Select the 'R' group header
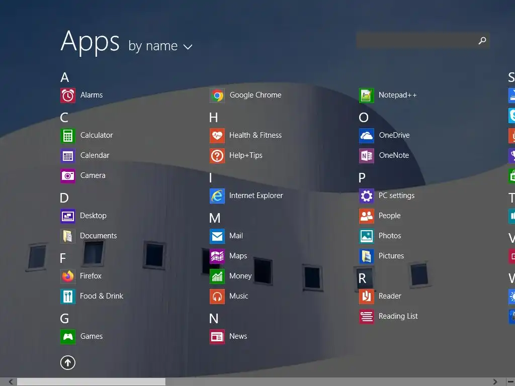 pyautogui.click(x=362, y=278)
